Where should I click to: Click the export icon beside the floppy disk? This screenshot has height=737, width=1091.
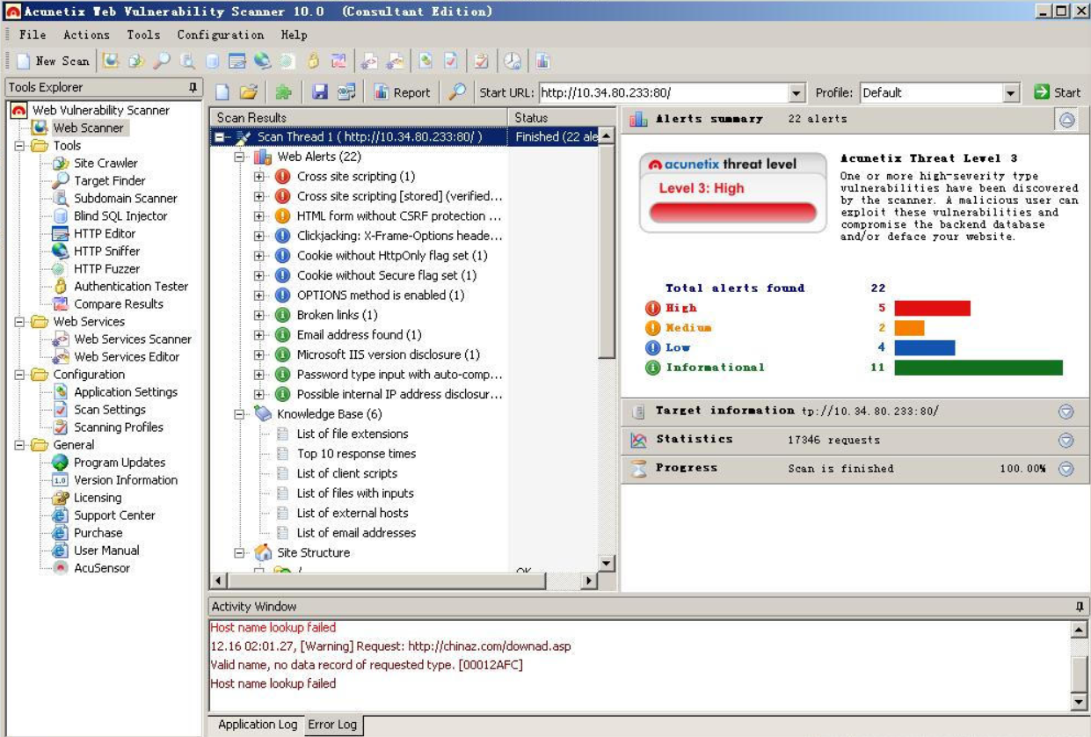point(346,92)
